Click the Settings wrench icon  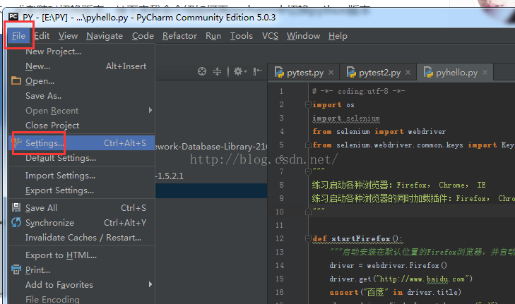(16, 142)
